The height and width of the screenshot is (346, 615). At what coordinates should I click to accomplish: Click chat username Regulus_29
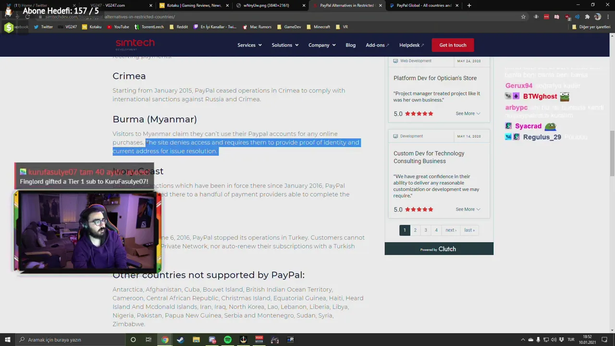click(542, 137)
